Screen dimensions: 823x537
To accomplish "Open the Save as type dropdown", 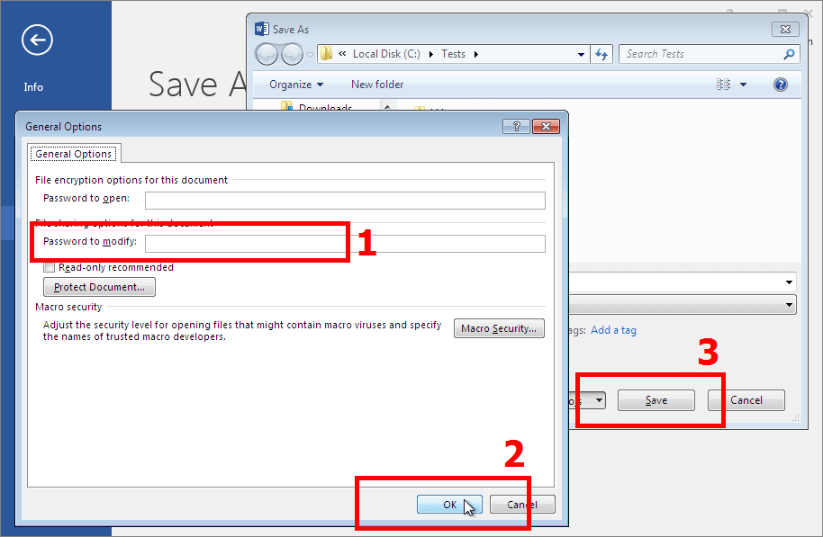I will coord(789,305).
